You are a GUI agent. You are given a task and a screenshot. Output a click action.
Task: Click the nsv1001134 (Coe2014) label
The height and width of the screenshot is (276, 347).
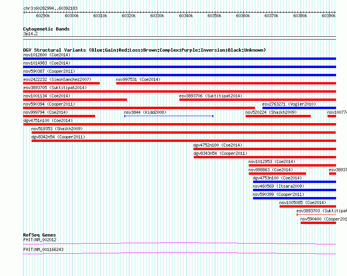tap(47, 96)
